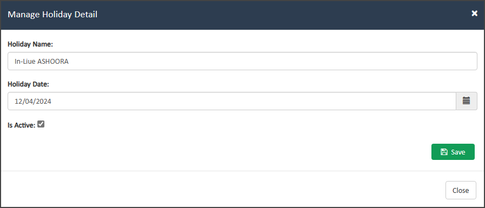Screen dimensions: 485x208
Task: Click the Holiday Date label
Action: [29, 84]
